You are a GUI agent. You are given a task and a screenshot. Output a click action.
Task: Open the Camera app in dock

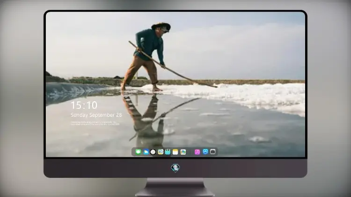tap(213, 152)
